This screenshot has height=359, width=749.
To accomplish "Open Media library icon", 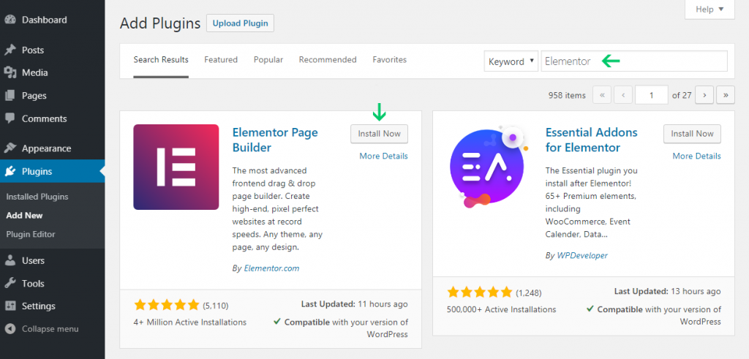I will pyautogui.click(x=10, y=72).
